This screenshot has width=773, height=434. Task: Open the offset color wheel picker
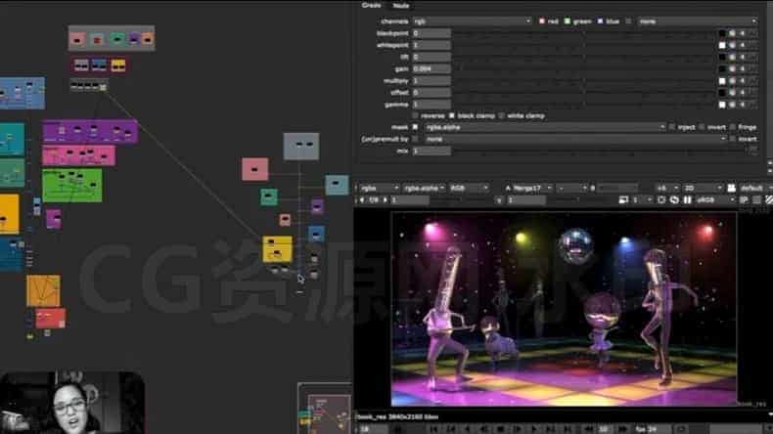(x=732, y=93)
